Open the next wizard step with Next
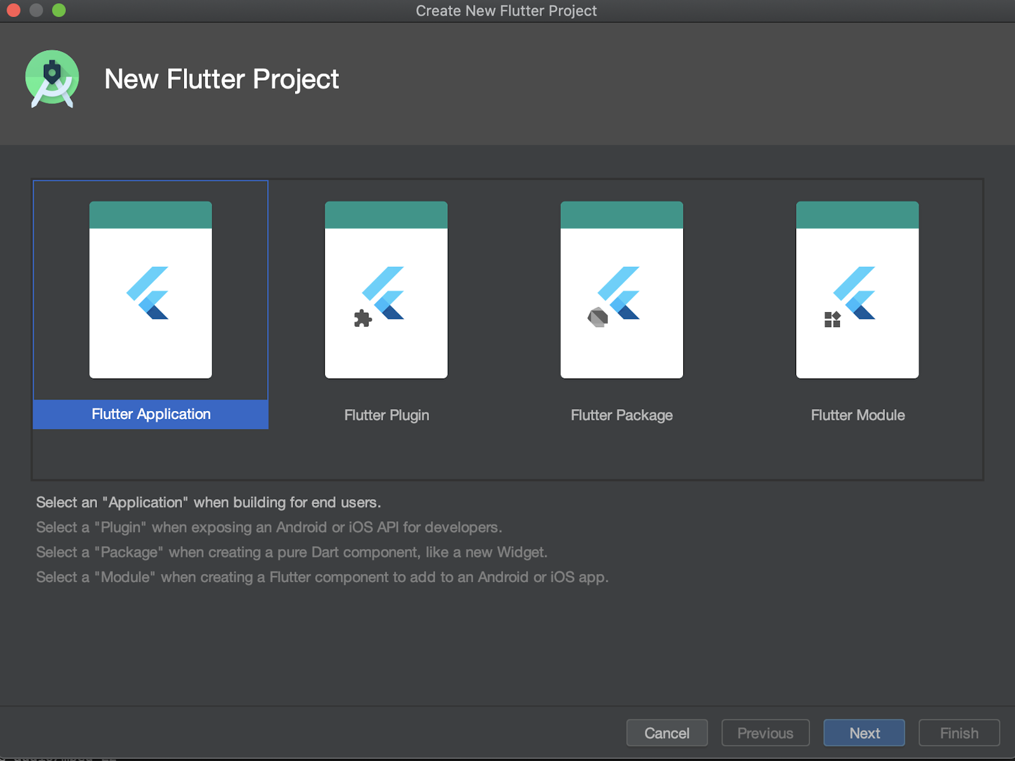 [x=864, y=732]
